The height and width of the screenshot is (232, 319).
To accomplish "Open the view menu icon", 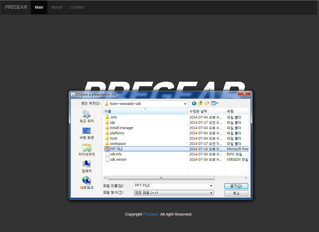I will (214, 104).
